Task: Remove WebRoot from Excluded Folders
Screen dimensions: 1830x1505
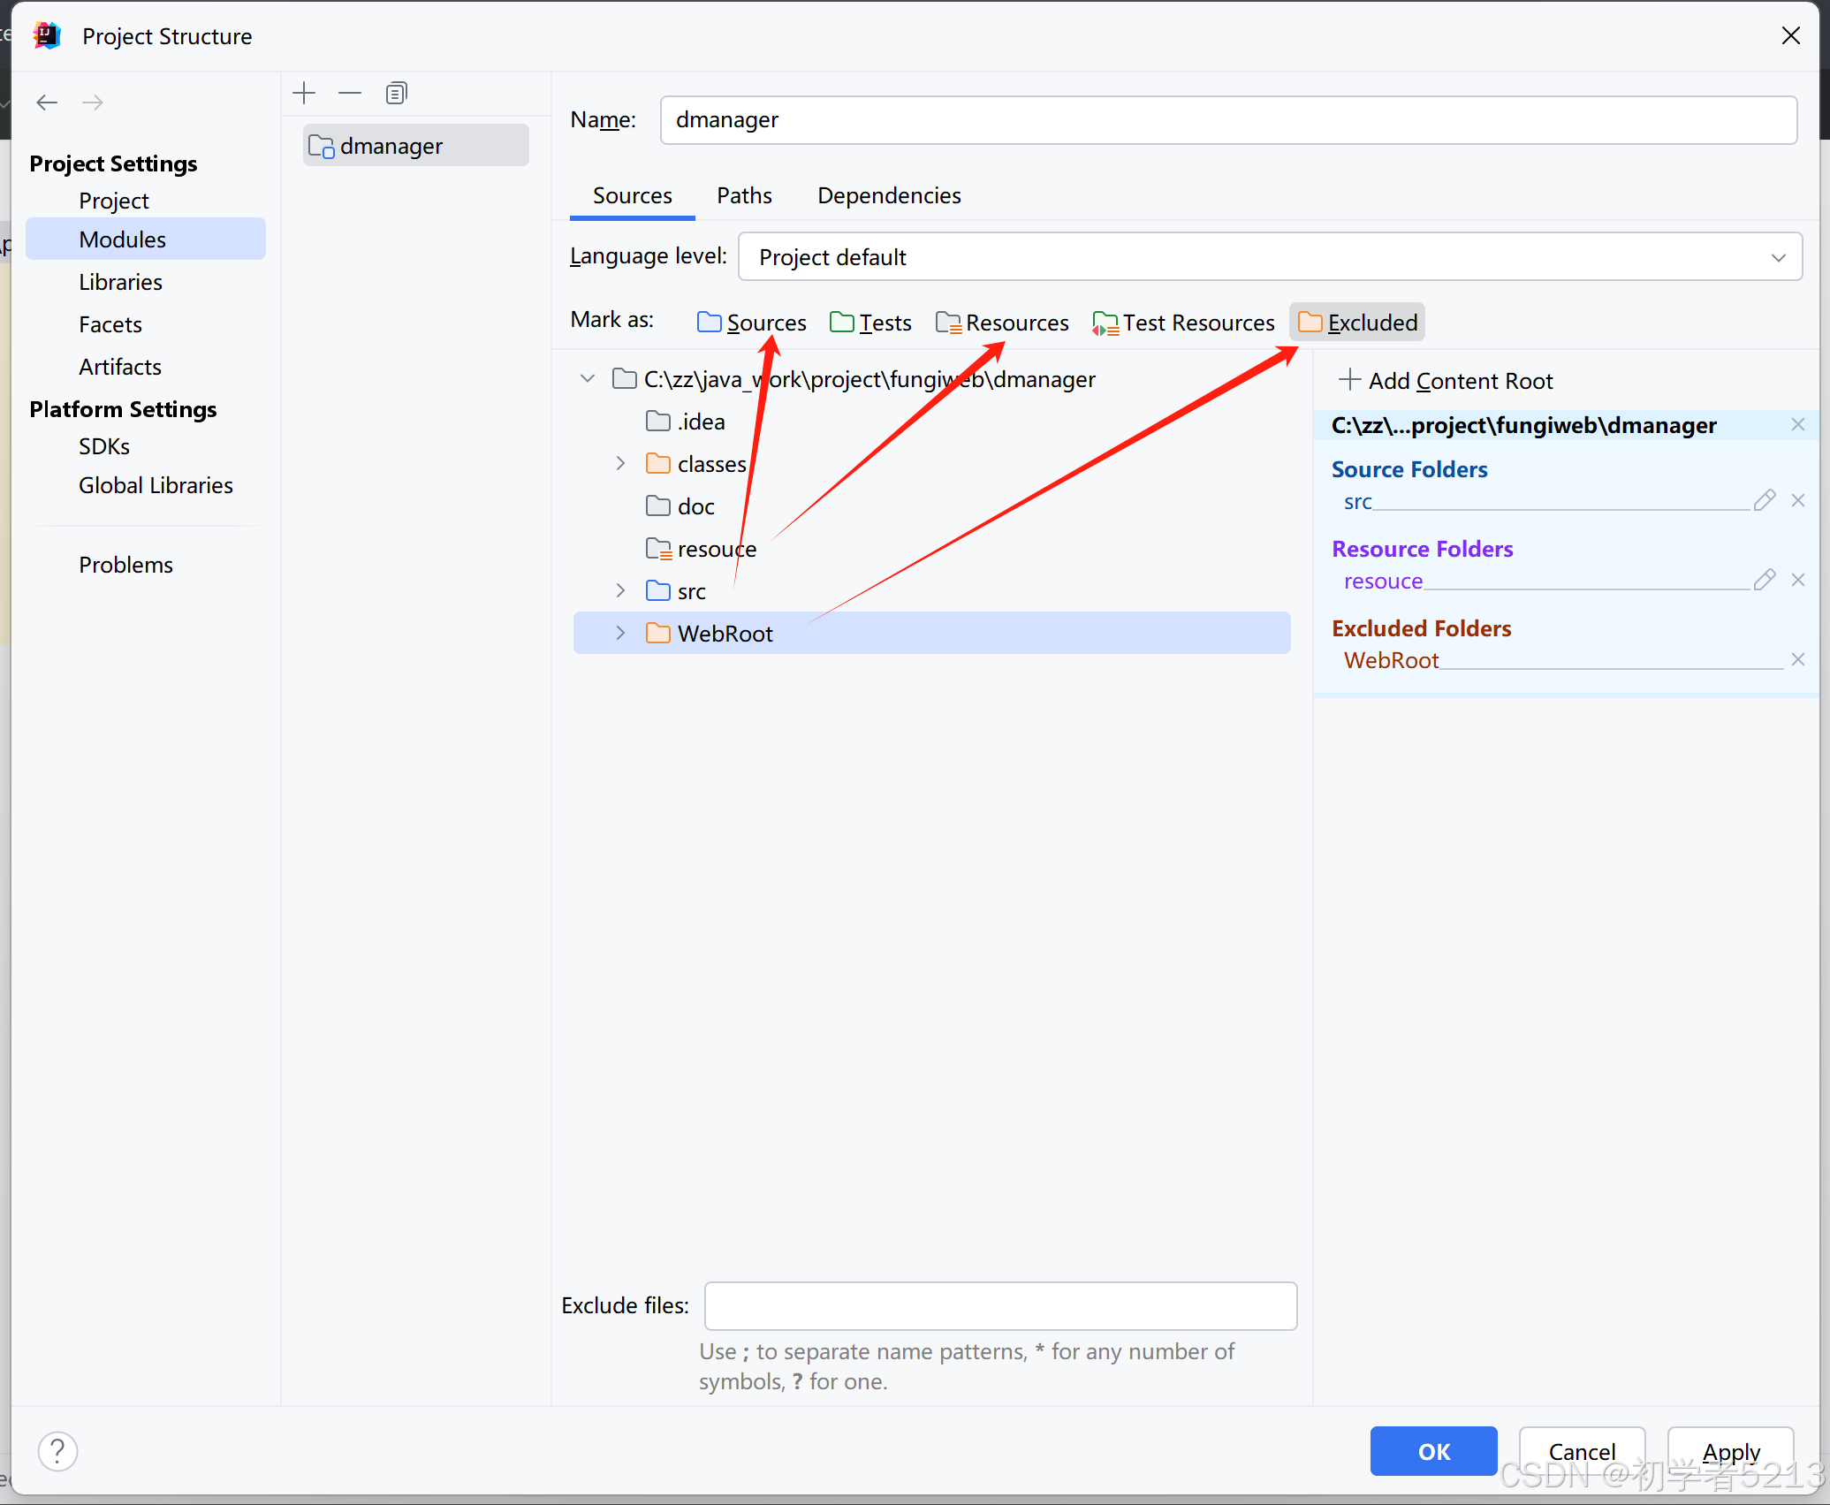Action: [1797, 659]
